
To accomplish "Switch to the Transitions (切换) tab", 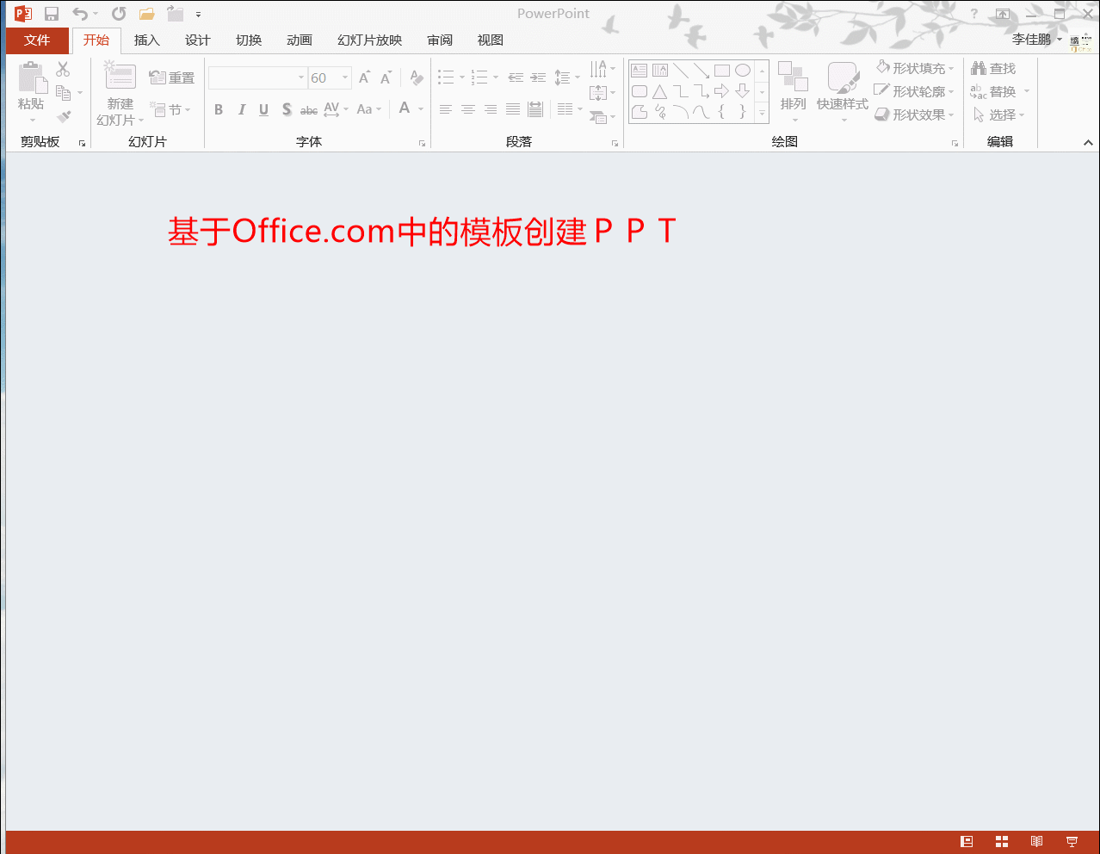I will (249, 40).
